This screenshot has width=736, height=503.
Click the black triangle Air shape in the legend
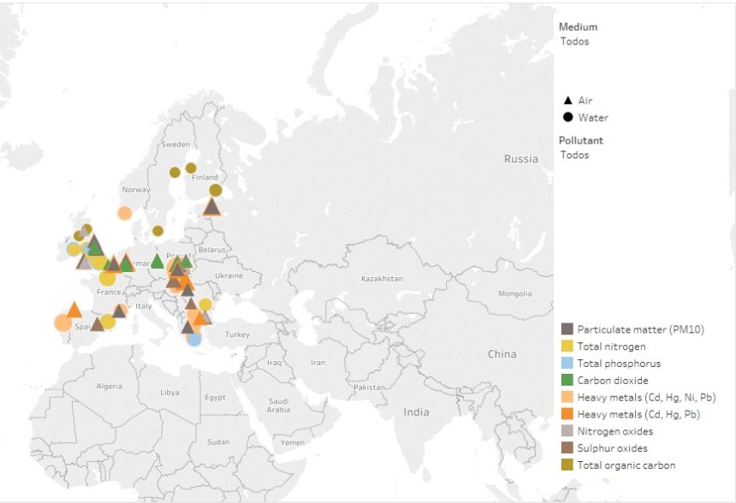point(568,100)
